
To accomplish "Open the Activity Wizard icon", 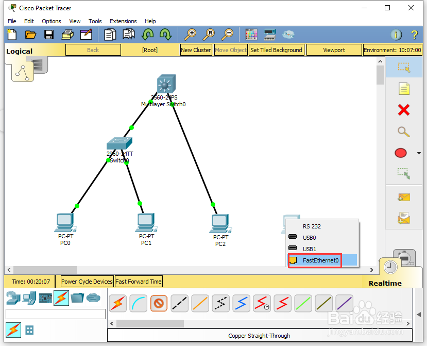I will click(x=86, y=35).
